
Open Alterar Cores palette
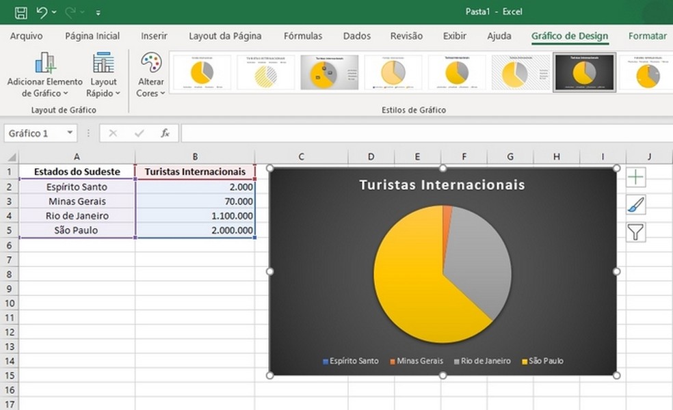coord(151,76)
